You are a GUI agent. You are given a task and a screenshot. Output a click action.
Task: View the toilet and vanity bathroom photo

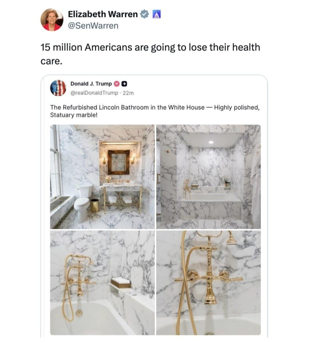point(102,177)
